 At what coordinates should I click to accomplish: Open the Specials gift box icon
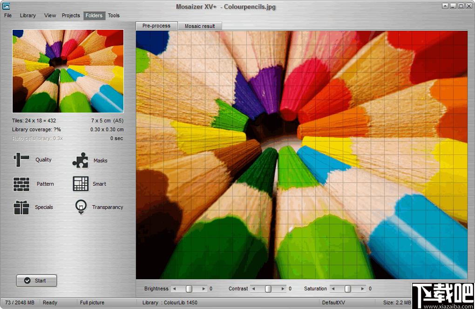pos(21,207)
